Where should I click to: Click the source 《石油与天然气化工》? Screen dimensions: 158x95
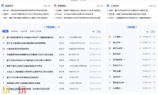pyautogui.click(x=77, y=43)
